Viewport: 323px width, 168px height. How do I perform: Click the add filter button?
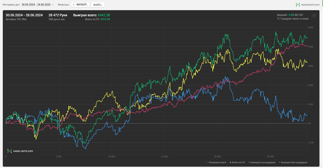[80, 5]
